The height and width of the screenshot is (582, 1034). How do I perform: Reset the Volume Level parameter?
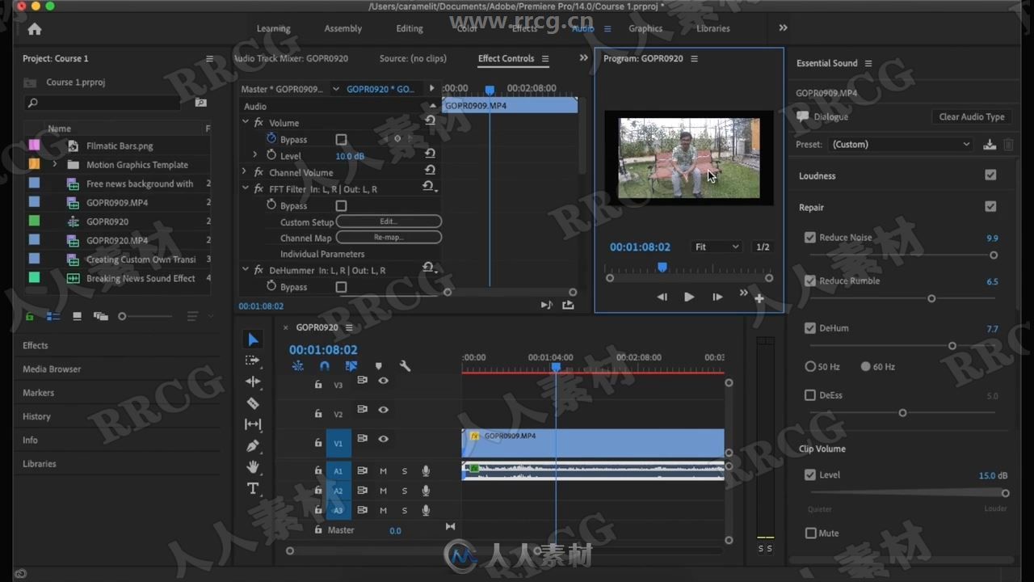point(430,155)
